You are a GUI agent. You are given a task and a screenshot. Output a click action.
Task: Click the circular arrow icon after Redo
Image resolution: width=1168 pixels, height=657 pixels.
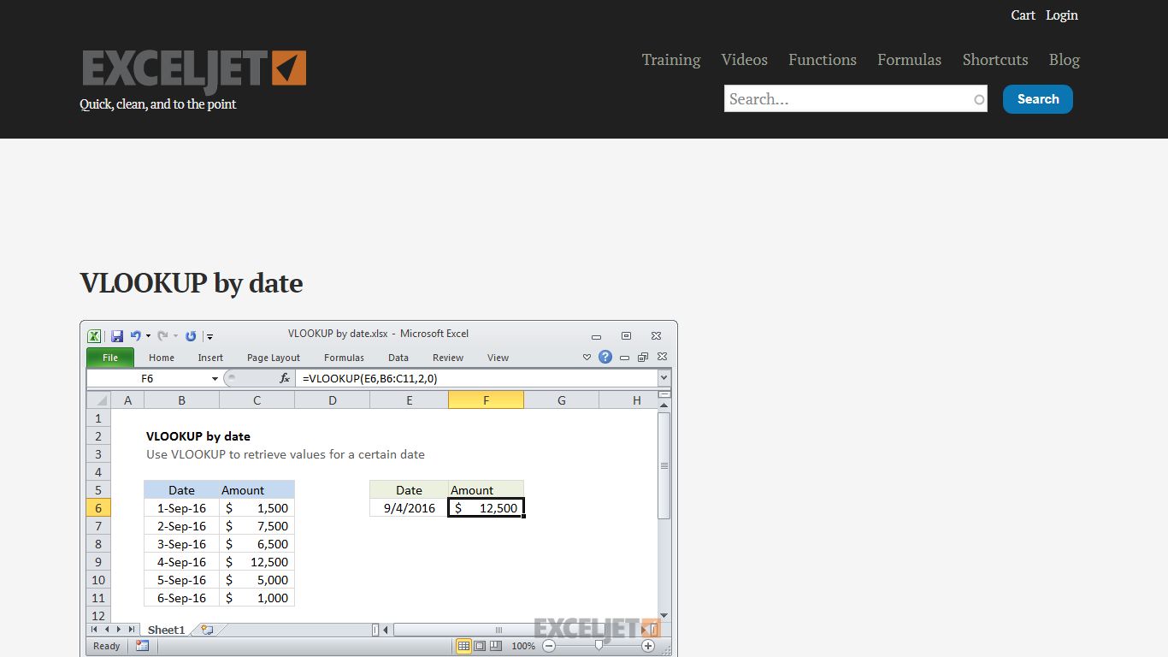pos(191,336)
